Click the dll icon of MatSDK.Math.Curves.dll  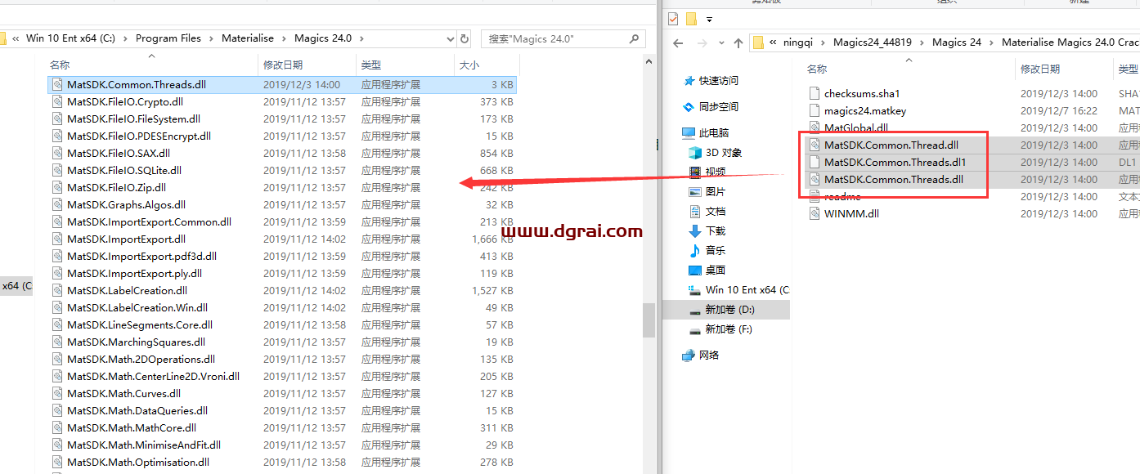coord(56,393)
